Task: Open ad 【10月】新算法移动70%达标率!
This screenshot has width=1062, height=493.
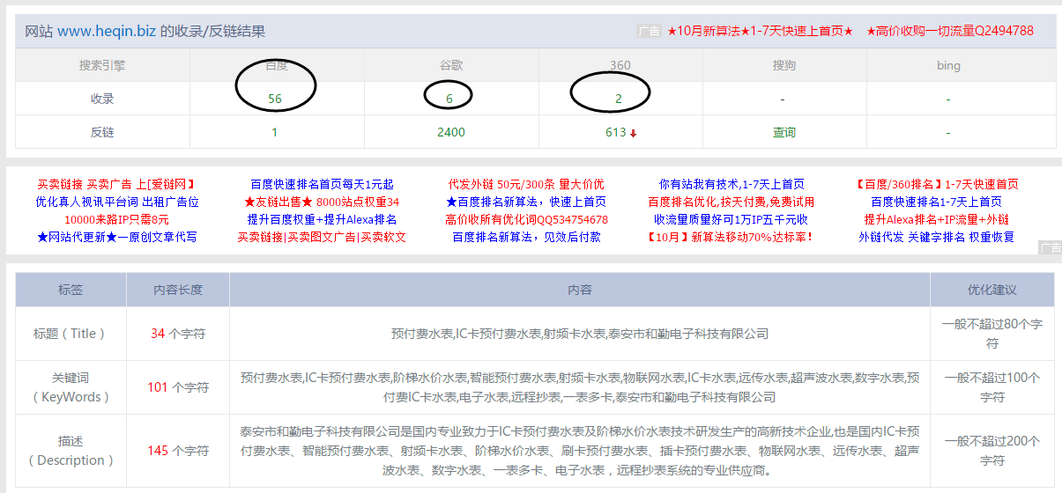Action: (732, 237)
